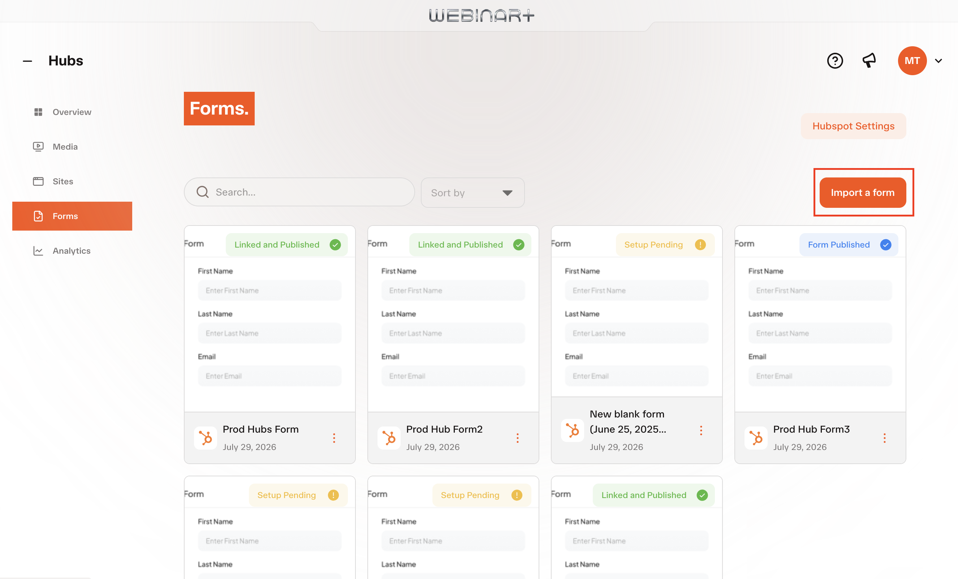This screenshot has width=958, height=579.
Task: Click the Overview grid icon
Action: [38, 112]
